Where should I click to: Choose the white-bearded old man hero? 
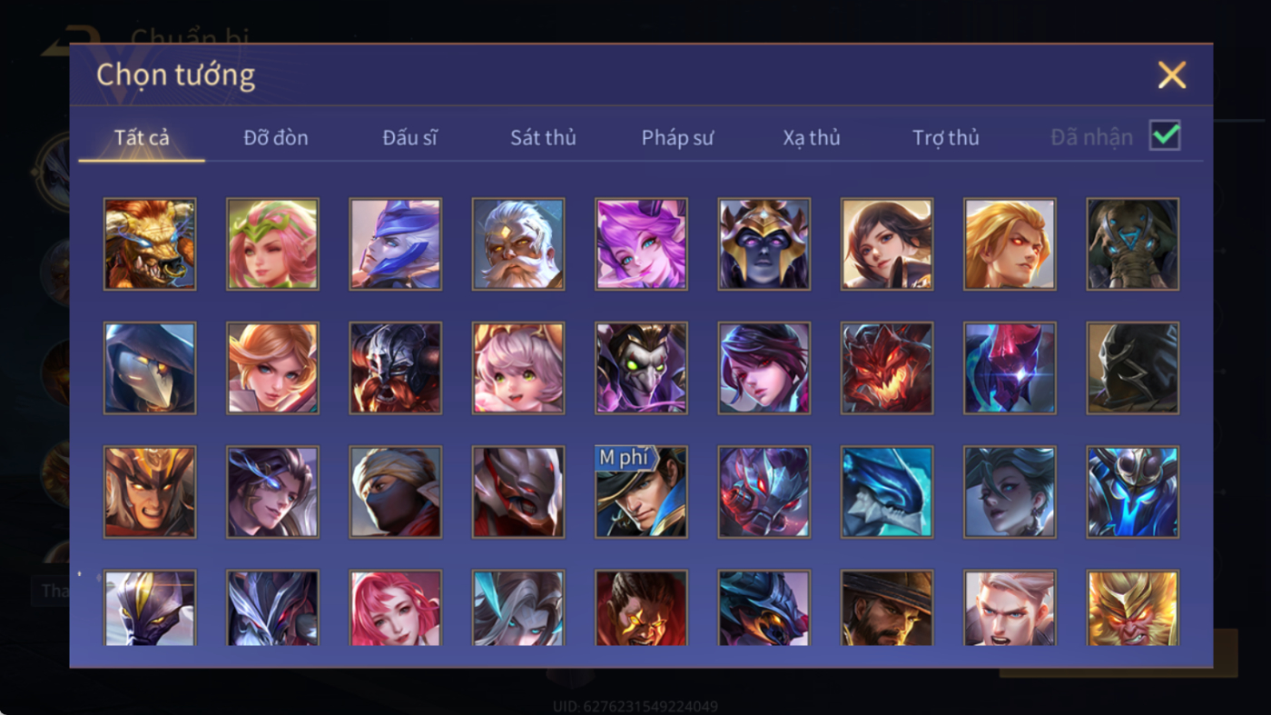click(518, 244)
